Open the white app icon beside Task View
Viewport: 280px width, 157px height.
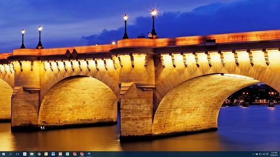[24, 154]
